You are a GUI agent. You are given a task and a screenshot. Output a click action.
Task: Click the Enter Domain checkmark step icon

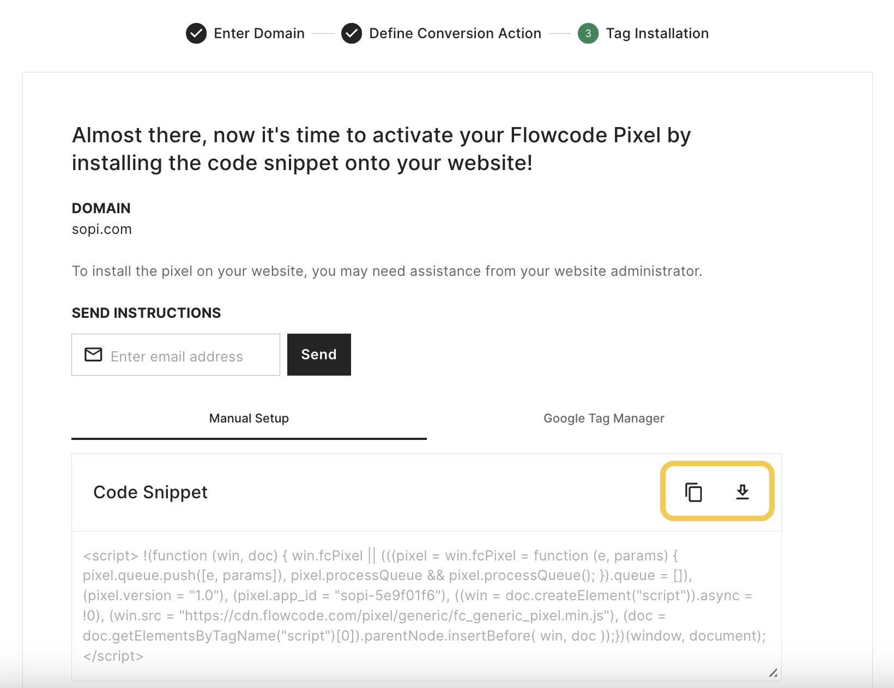(x=196, y=33)
